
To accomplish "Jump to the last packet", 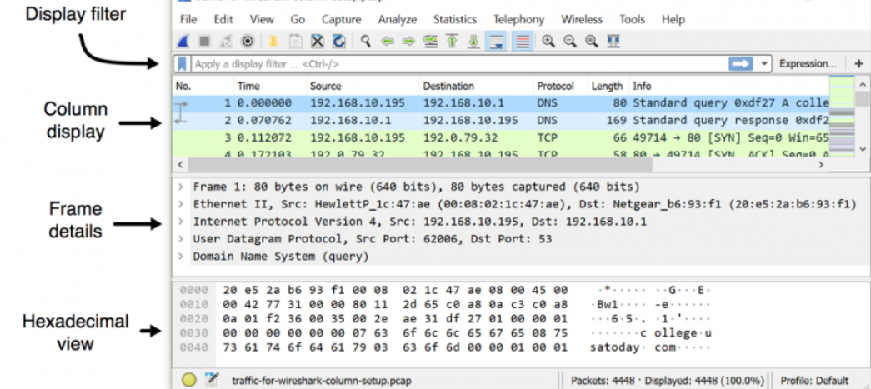I will [x=473, y=42].
